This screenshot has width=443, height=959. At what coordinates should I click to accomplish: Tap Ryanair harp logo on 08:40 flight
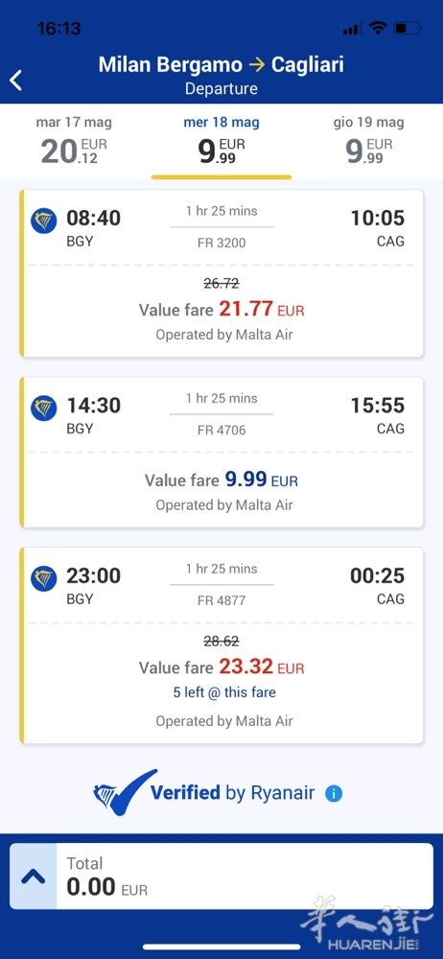(x=43, y=221)
